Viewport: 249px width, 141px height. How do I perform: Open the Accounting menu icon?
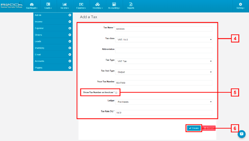tap(114, 4)
